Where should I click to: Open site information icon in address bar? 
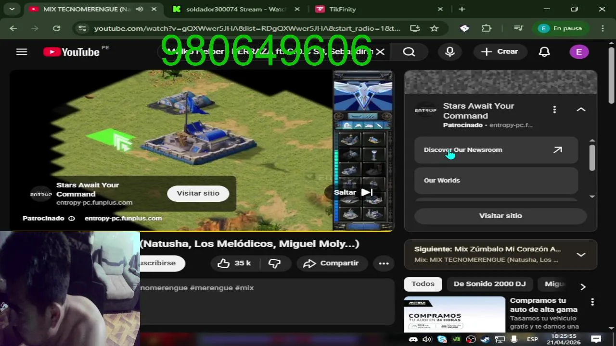pos(82,28)
